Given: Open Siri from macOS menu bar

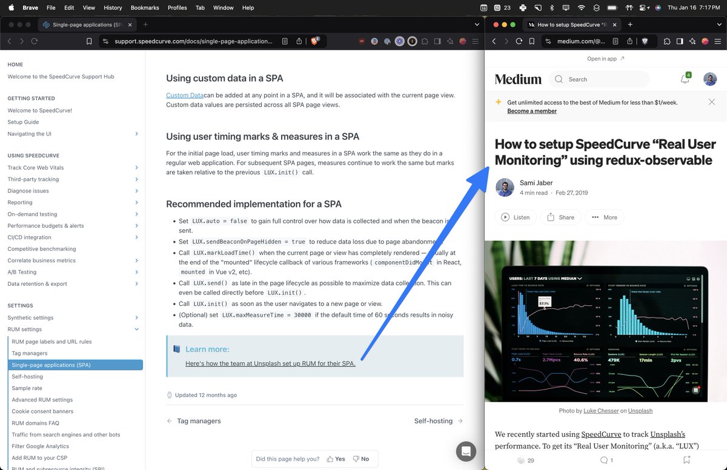Looking at the screenshot, I should coord(657,8).
